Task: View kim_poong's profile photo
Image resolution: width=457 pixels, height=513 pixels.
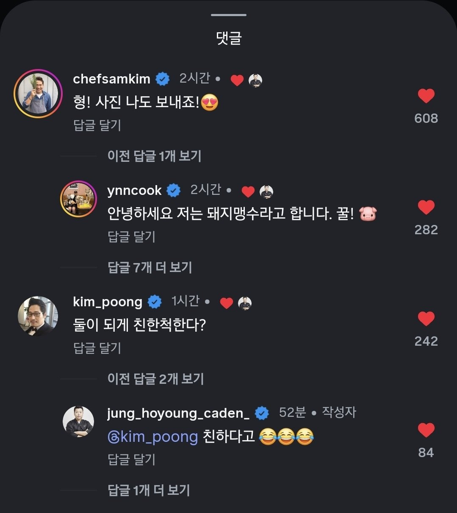Action: click(x=38, y=316)
